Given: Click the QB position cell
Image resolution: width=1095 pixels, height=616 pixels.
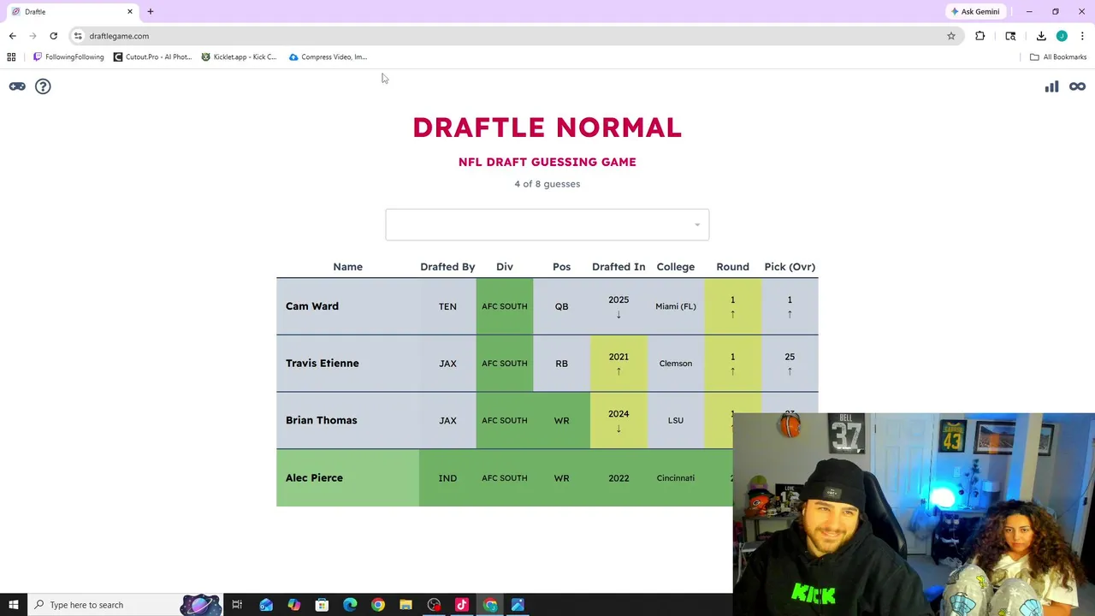Looking at the screenshot, I should point(561,306).
